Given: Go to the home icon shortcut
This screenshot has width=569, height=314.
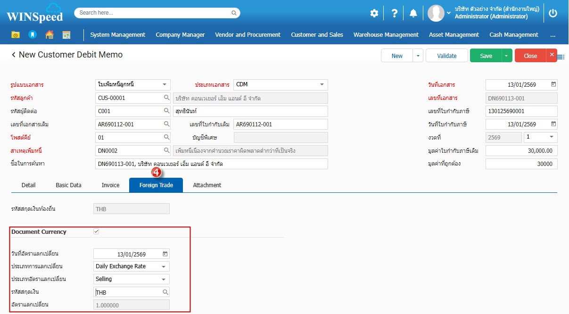Looking at the screenshot, I should click(49, 34).
